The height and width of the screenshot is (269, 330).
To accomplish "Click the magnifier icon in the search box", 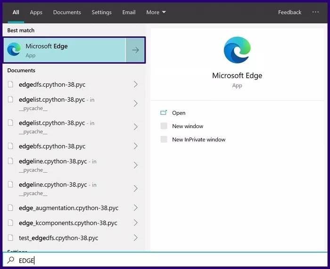I will (10, 260).
